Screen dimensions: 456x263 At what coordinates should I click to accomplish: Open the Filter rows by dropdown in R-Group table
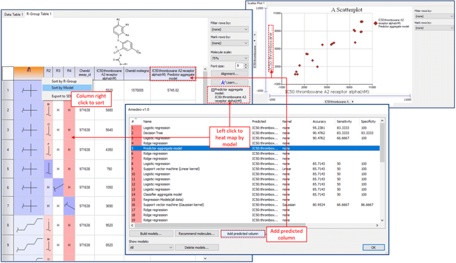pyautogui.click(x=230, y=29)
